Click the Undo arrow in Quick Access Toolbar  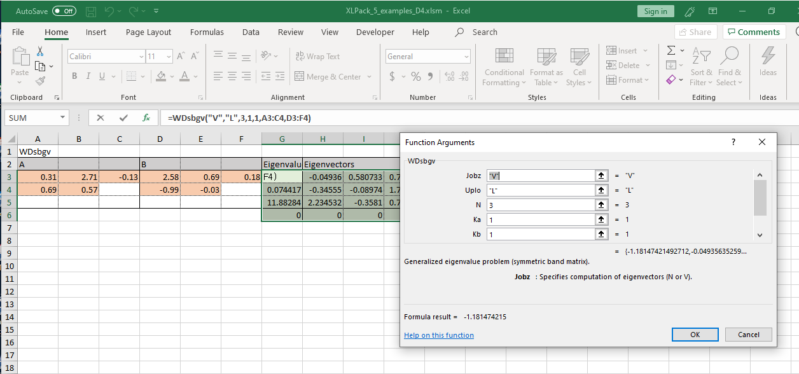(109, 11)
